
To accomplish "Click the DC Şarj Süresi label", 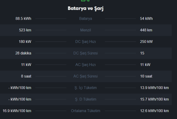I will (x=85, y=53).
